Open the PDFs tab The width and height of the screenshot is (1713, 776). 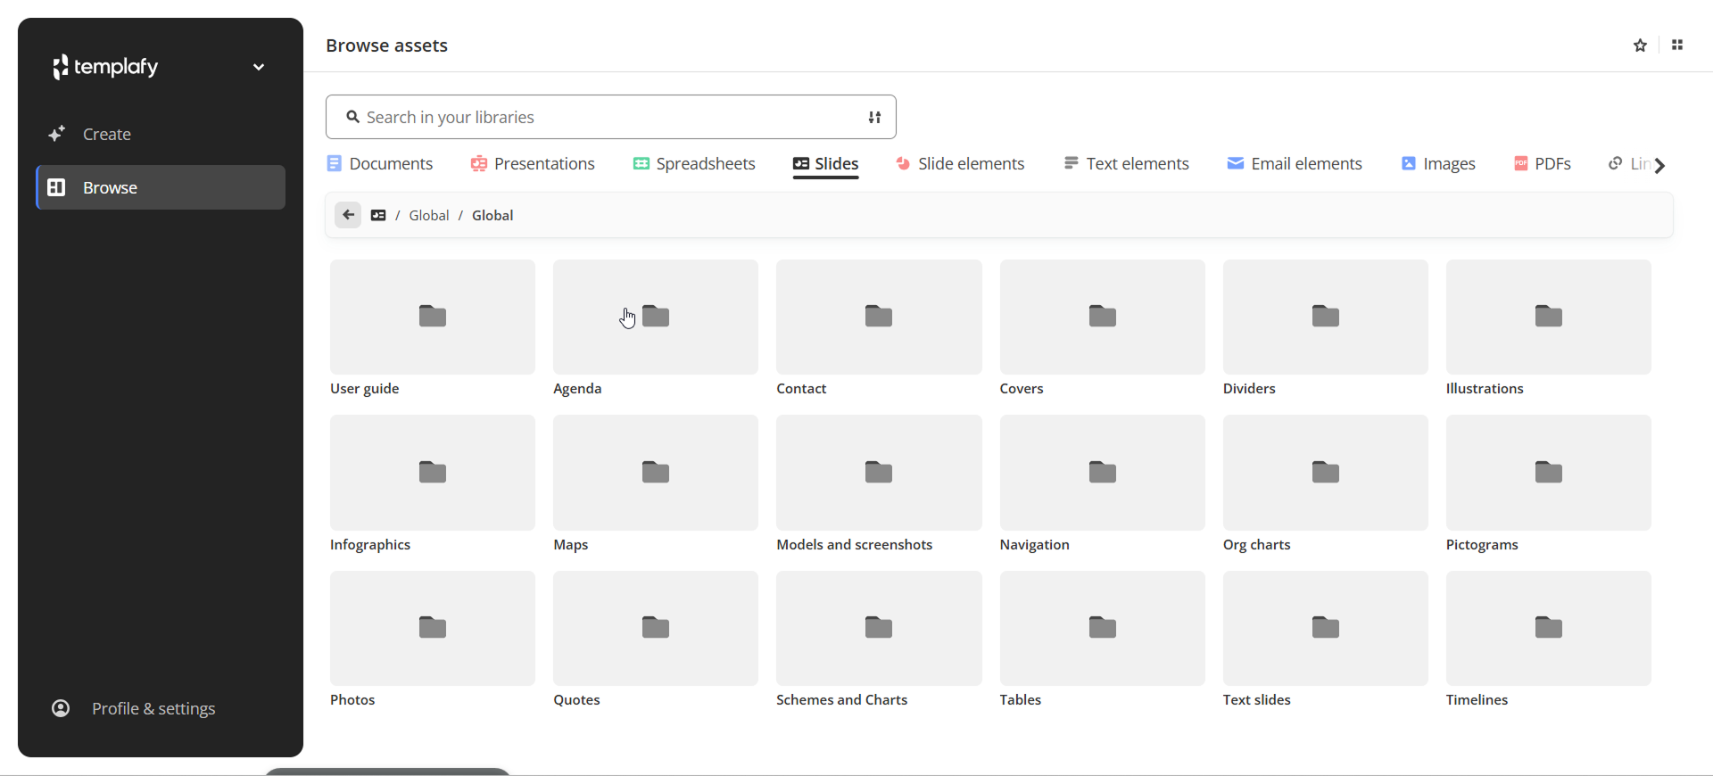[1543, 164]
